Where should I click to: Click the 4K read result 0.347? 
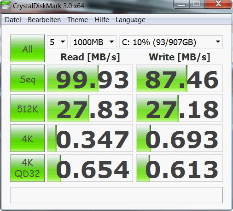pos(90,138)
